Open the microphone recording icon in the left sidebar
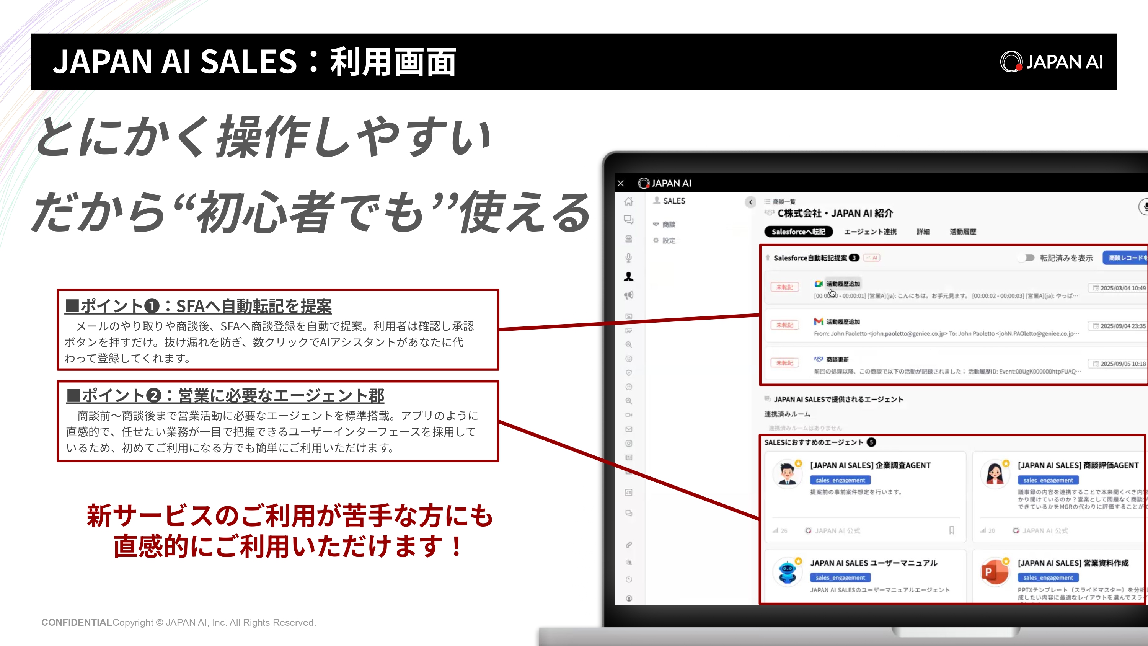Image resolution: width=1148 pixels, height=646 pixels. pyautogui.click(x=628, y=257)
